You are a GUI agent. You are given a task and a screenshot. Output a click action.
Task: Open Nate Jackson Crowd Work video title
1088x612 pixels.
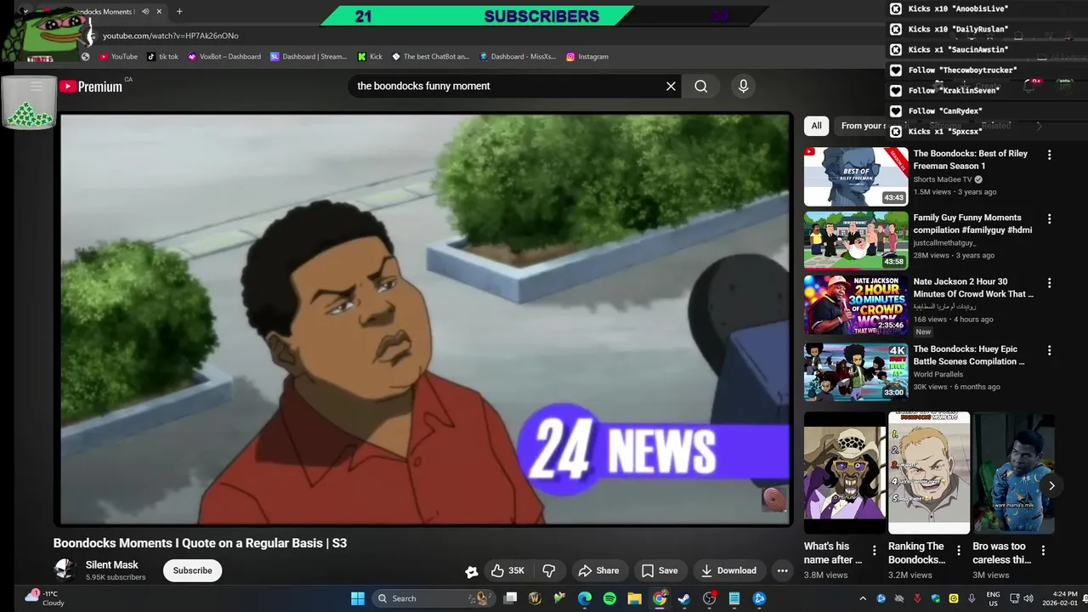pyautogui.click(x=973, y=287)
